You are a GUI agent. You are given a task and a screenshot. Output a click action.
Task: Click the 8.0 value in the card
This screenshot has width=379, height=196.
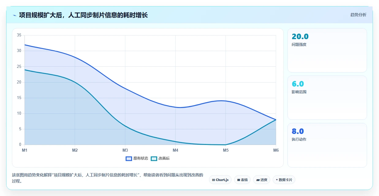(298, 131)
